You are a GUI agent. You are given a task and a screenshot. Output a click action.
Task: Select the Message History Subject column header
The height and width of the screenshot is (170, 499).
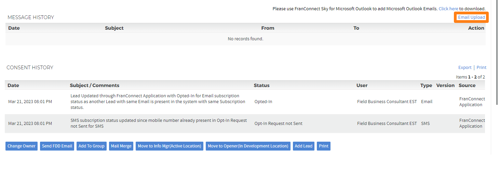pyautogui.click(x=114, y=28)
